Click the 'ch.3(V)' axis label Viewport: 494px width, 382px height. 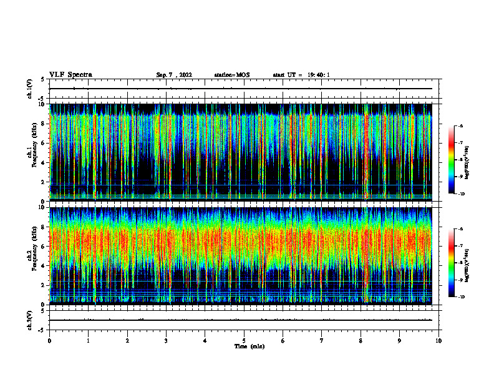(30, 320)
